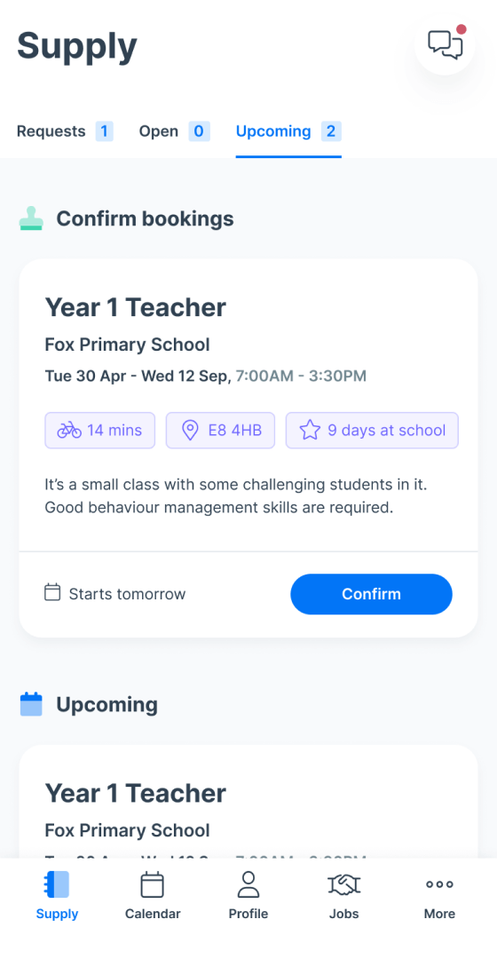Tap the booking description about challenging students
Image resolution: width=497 pixels, height=959 pixels.
coord(237,496)
